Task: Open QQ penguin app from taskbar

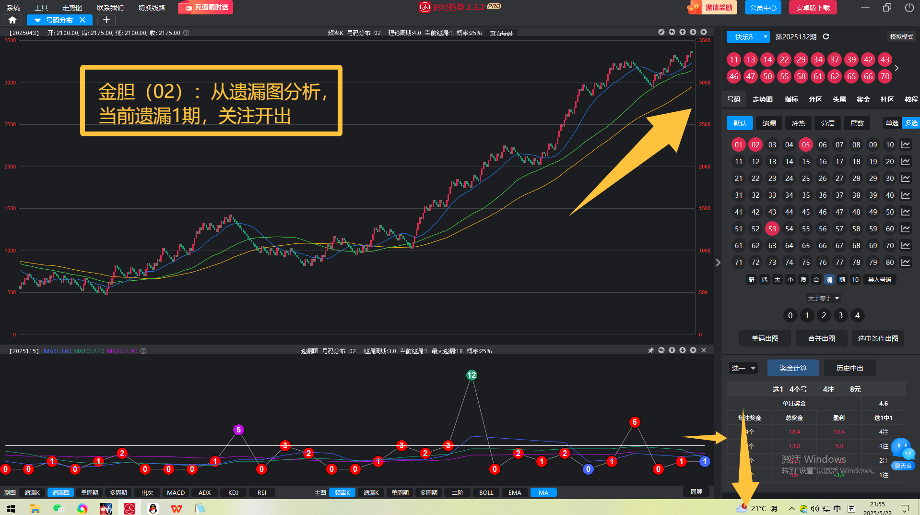Action: (x=153, y=508)
